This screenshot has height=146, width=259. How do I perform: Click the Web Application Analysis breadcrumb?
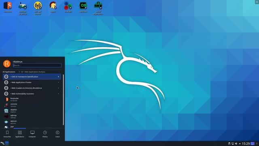point(33,72)
